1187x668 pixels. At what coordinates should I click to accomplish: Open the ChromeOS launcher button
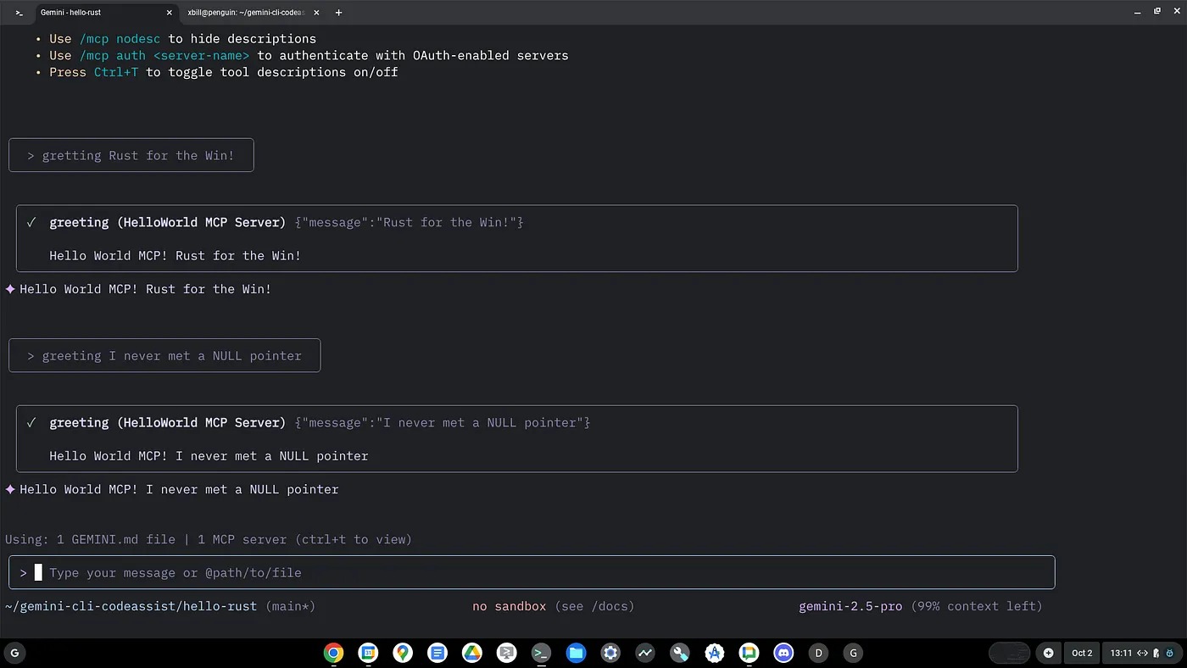click(x=14, y=653)
